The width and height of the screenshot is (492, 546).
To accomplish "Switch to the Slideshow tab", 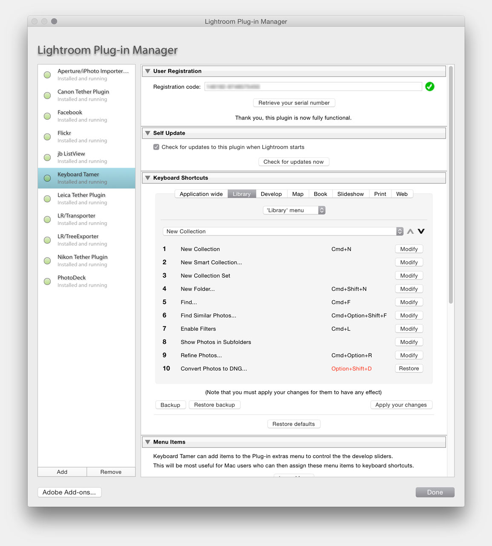I will point(351,194).
